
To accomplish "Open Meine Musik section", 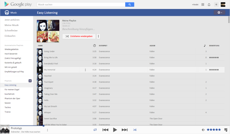I will click(x=12, y=25).
